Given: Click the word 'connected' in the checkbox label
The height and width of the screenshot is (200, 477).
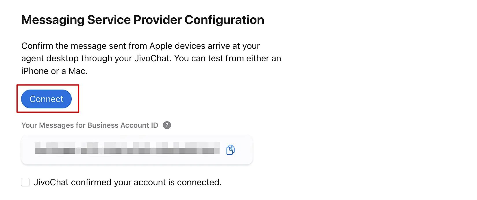Looking at the screenshot, I should click(198, 182).
